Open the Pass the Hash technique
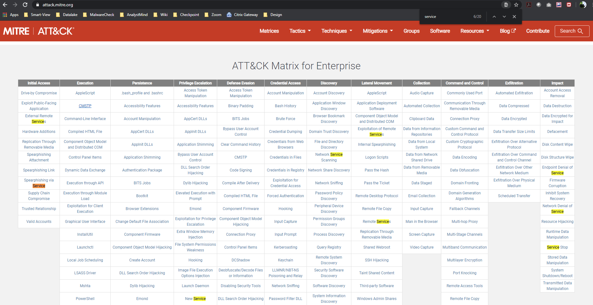 (x=377, y=170)
